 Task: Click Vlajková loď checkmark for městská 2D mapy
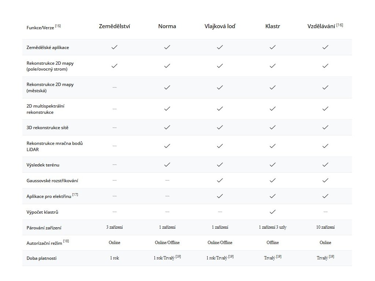tap(220, 87)
